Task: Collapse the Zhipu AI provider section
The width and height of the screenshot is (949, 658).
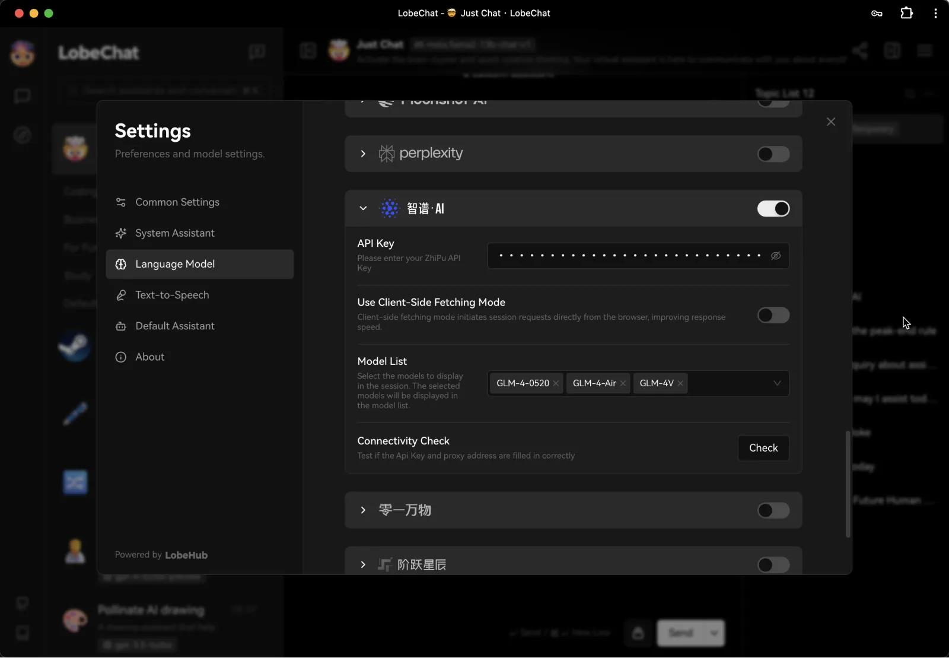Action: [x=363, y=208]
